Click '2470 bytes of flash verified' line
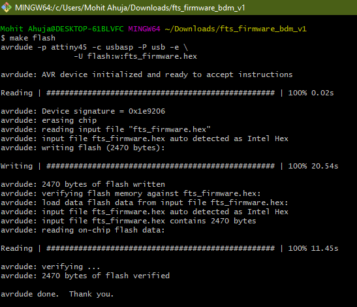 point(85,276)
